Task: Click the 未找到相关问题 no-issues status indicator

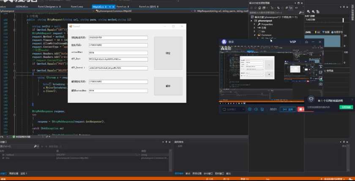Action: coord(22,137)
